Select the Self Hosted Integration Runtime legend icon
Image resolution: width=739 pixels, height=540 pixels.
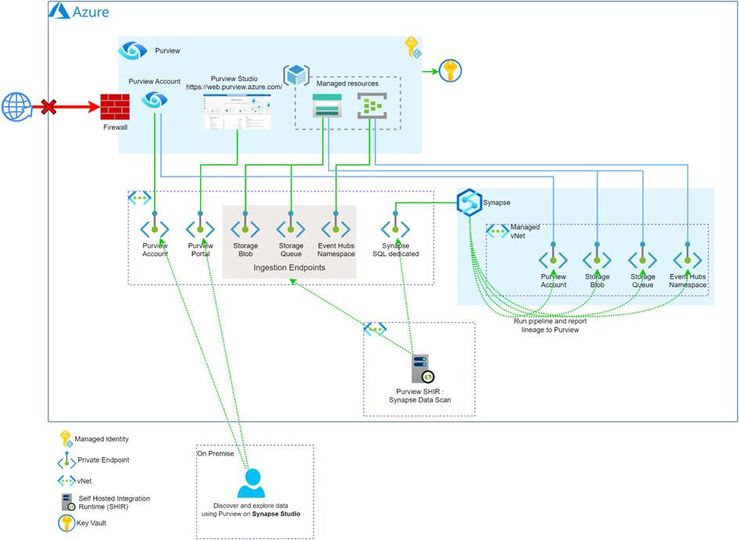click(66, 502)
